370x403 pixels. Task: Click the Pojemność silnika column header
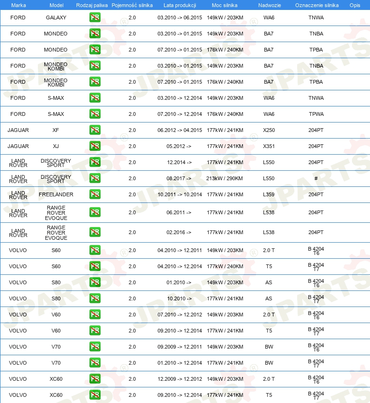[132, 5]
